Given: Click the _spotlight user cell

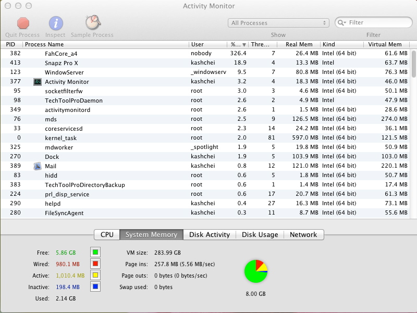Looking at the screenshot, I should point(204,147).
